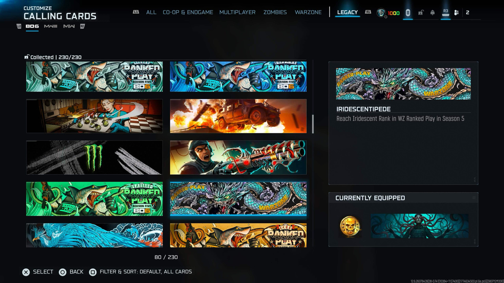Screen dimensions: 504x283
Task: Open Filter & Sort: Default, All Cards
Action: point(141,272)
